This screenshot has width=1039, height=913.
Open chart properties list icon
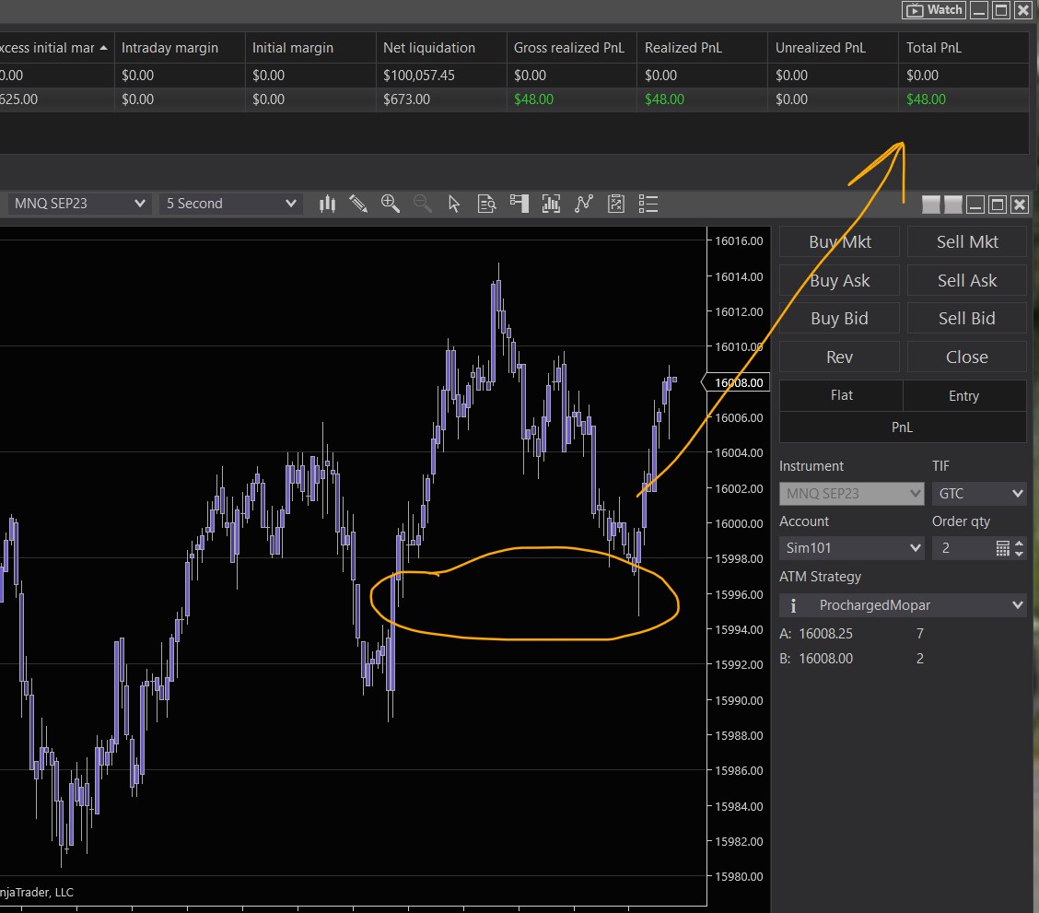click(648, 204)
